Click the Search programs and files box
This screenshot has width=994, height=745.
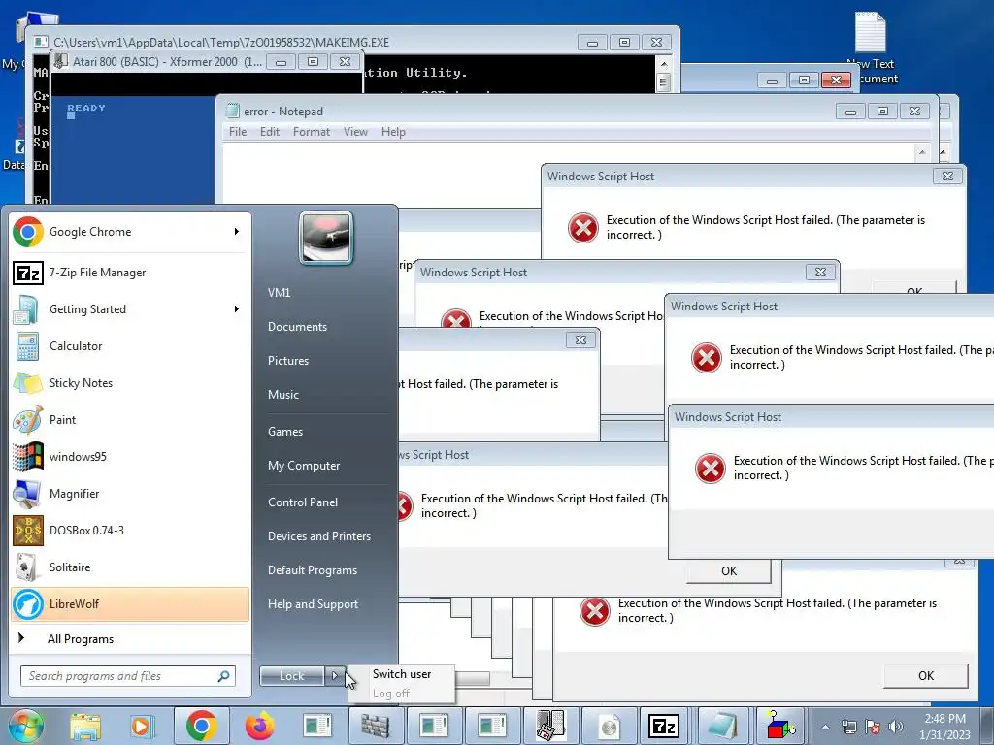(128, 676)
